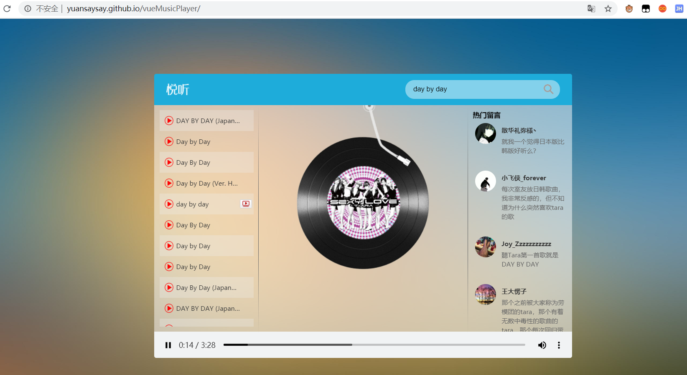Open the MV video icon on "day by day" row
The height and width of the screenshot is (375, 687).
(246, 204)
